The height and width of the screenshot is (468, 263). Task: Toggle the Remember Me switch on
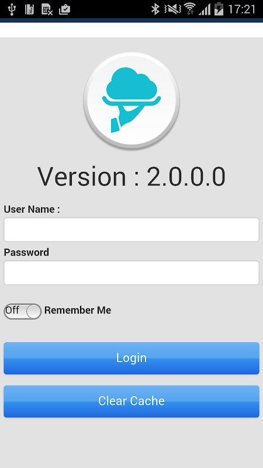[23, 311]
